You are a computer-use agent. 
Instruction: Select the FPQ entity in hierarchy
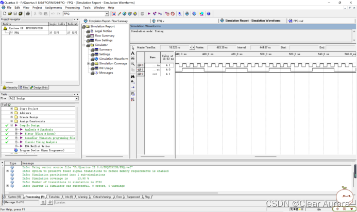coord(16,33)
